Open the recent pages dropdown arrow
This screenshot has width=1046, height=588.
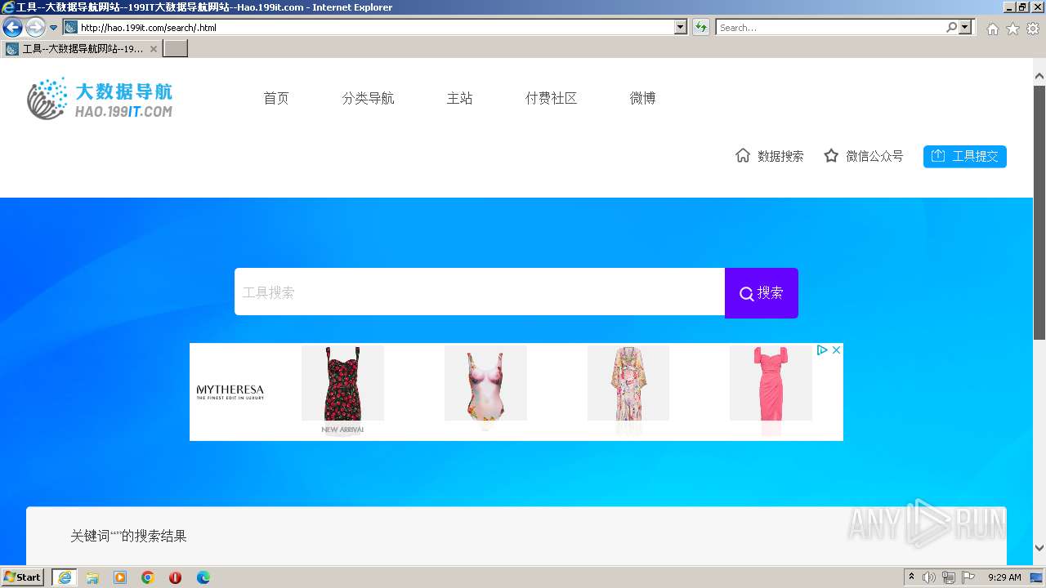(x=53, y=28)
